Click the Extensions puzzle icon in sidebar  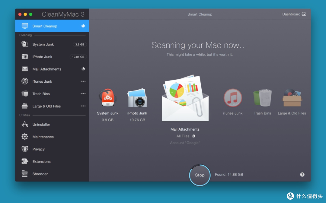click(x=25, y=161)
